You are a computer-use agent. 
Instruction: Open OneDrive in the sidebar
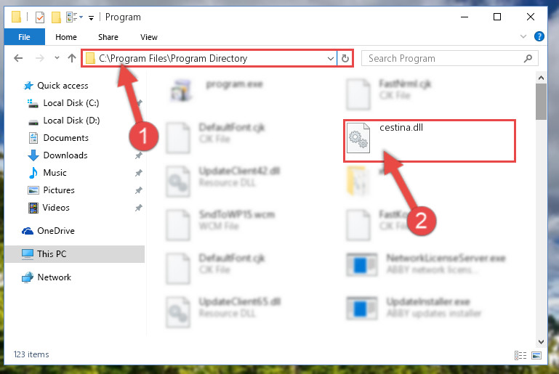[x=56, y=231]
